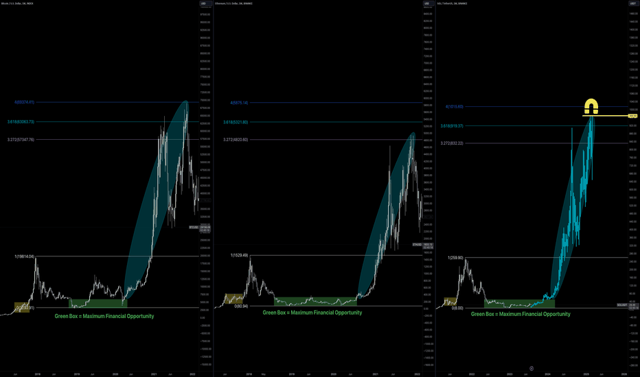Select Green Box text note on Bitcoin chart
The image size is (640, 377).
104,316
